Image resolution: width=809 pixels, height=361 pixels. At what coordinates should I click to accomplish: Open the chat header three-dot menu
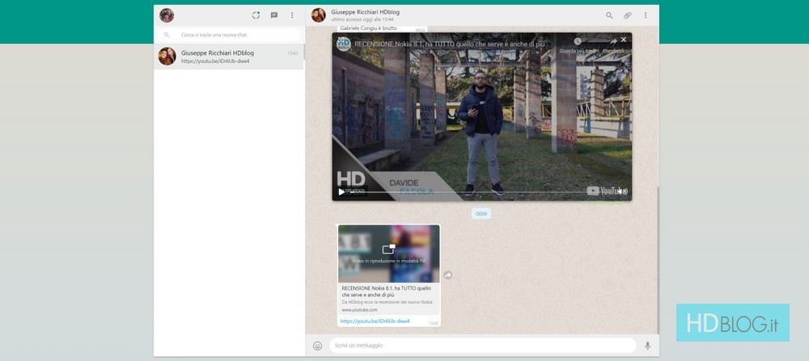pos(645,15)
